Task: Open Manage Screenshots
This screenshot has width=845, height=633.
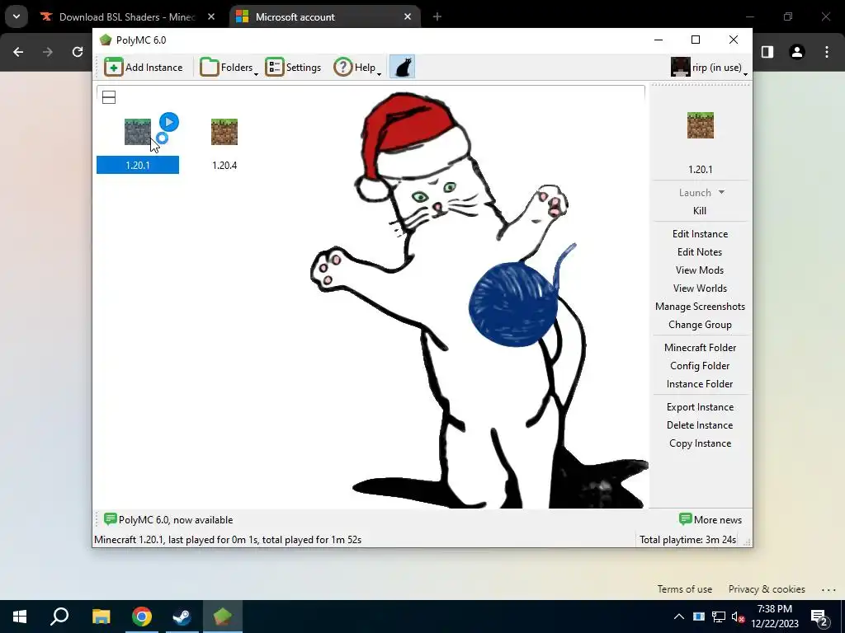Action: tap(700, 307)
